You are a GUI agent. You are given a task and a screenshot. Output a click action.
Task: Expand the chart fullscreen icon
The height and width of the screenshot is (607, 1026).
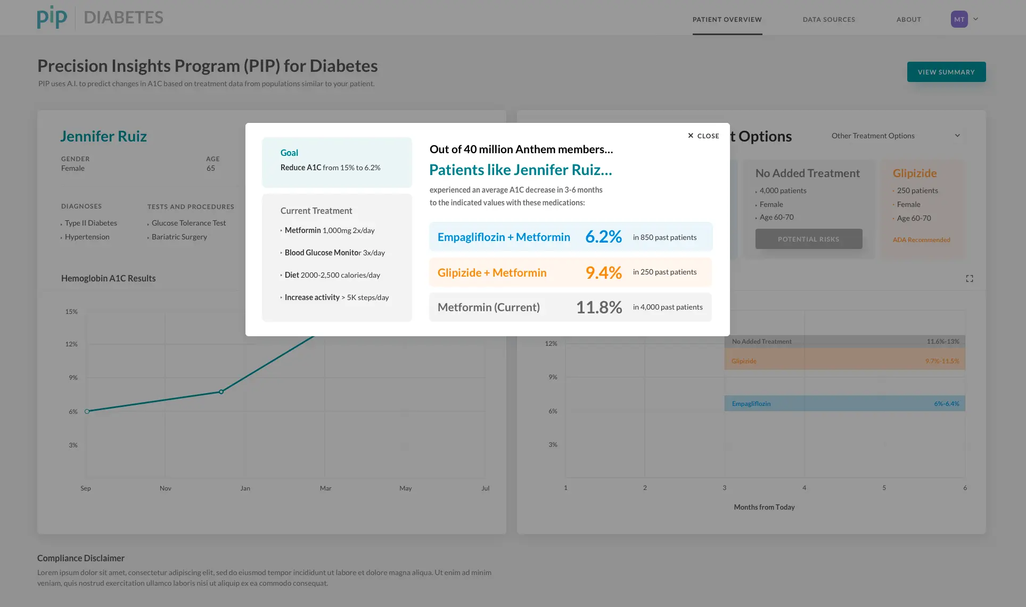(970, 278)
